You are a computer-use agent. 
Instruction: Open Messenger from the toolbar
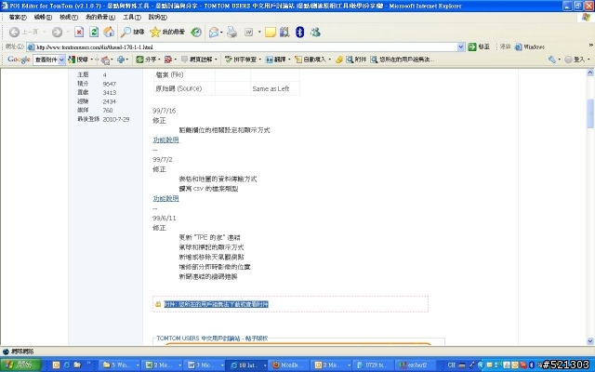[315, 33]
